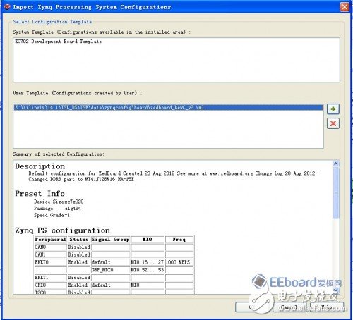
Task: Click the CAN1 peripheral cell
Action: 51,254
